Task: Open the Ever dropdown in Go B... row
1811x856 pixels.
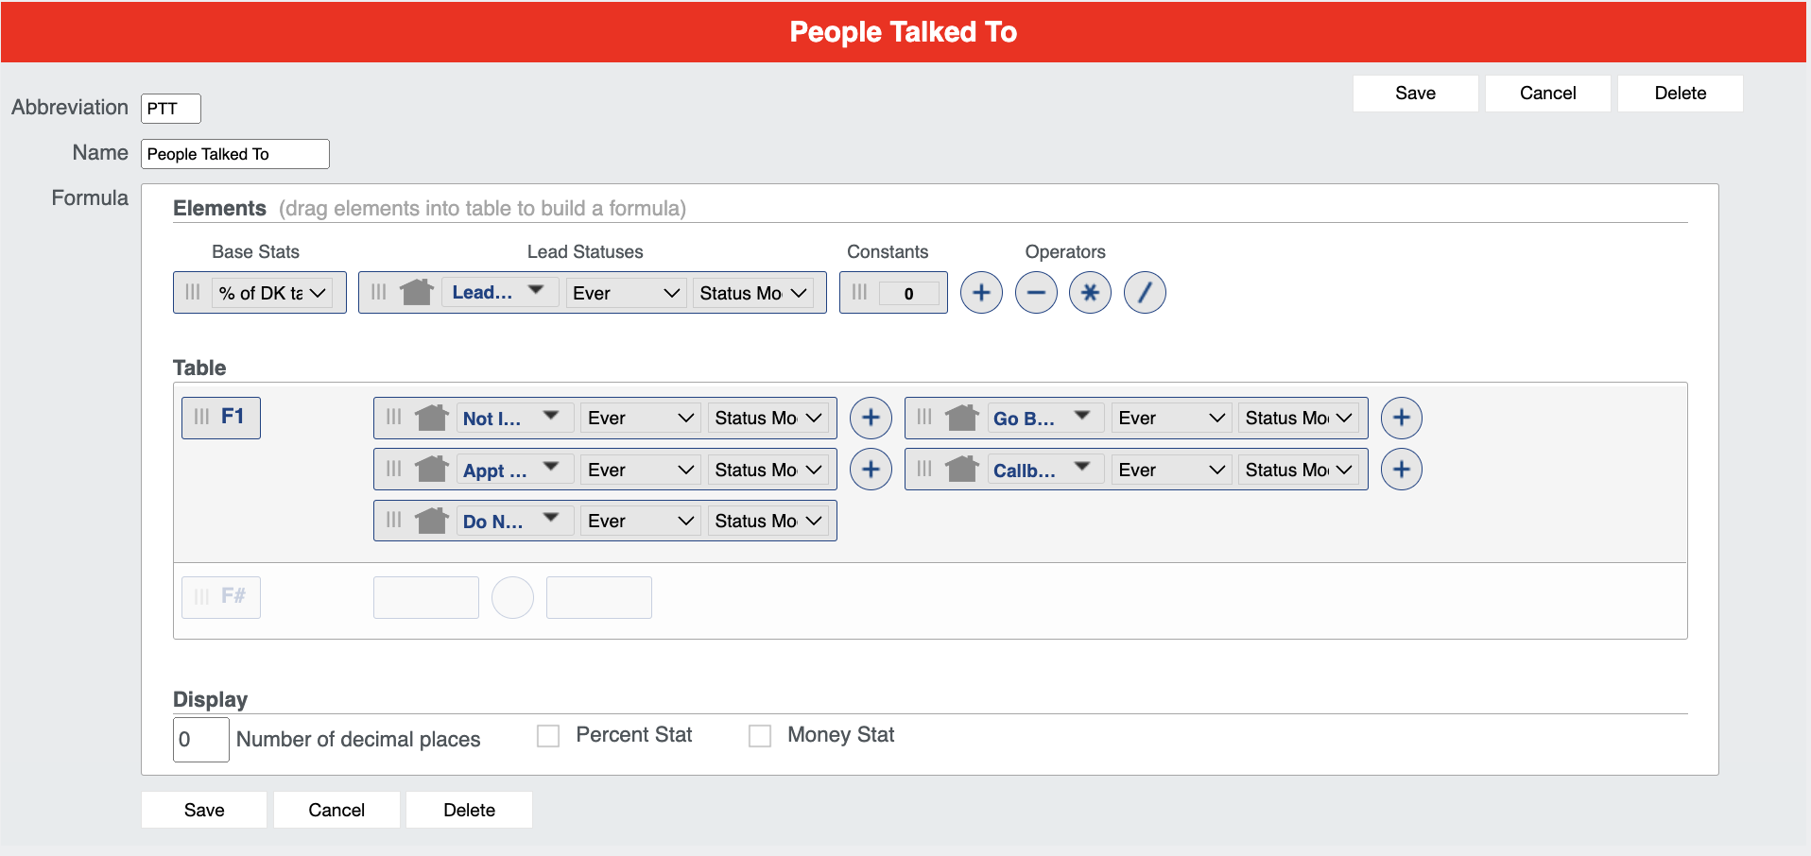Action: [x=1171, y=418]
